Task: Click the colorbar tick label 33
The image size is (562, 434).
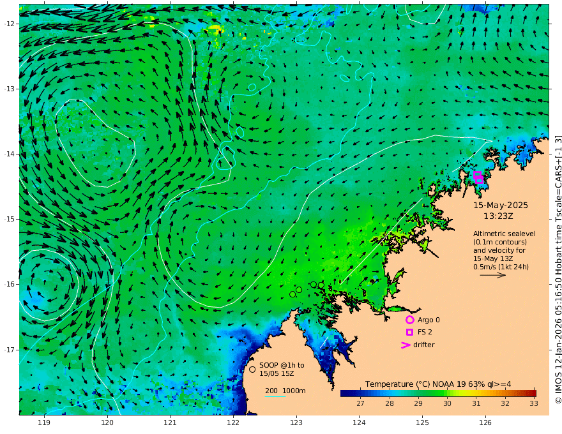Action: [534, 403]
